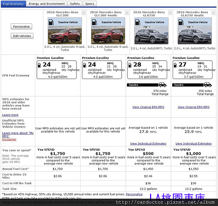This screenshot has width=218, height=206.
Task: Click car icon above 370 miles range
Action: [x=162, y=85]
